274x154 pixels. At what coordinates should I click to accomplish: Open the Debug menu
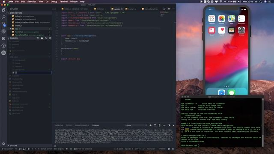pos(54,2)
